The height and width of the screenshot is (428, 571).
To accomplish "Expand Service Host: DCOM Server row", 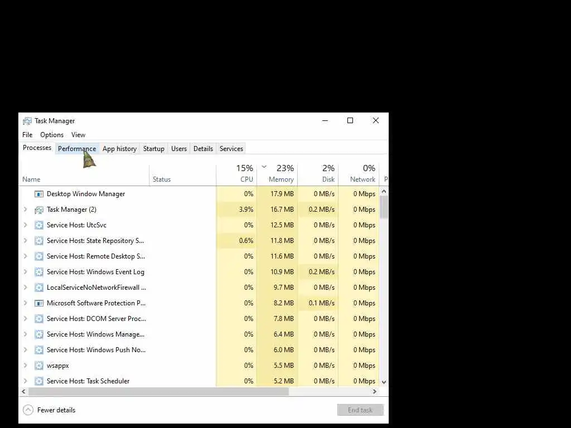I will pos(25,318).
